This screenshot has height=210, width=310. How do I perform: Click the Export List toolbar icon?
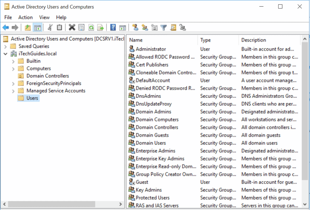coord(101,28)
